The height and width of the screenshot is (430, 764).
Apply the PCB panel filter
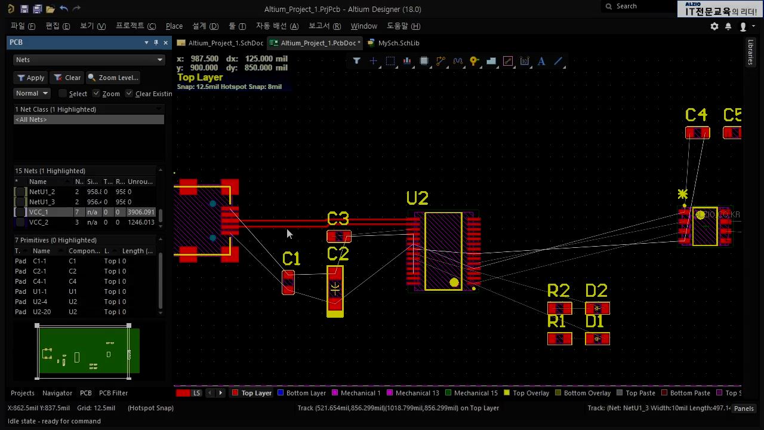tap(30, 78)
